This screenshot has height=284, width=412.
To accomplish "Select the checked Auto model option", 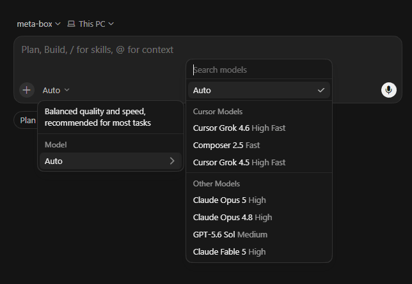I will coord(259,90).
